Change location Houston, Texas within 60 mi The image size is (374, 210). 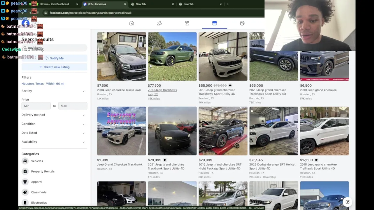pos(43,84)
